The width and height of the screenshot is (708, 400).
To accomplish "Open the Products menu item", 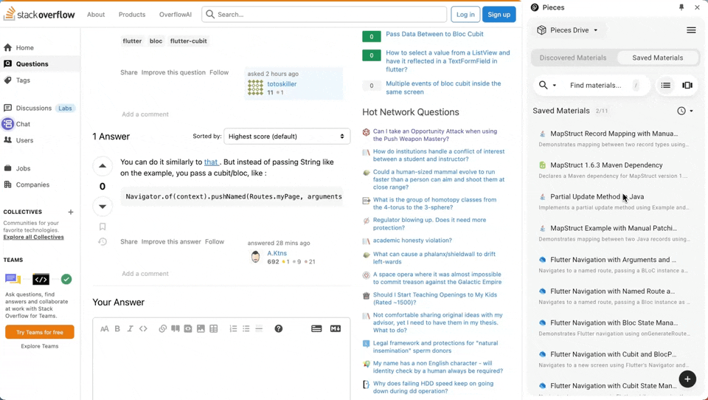I will [x=132, y=15].
